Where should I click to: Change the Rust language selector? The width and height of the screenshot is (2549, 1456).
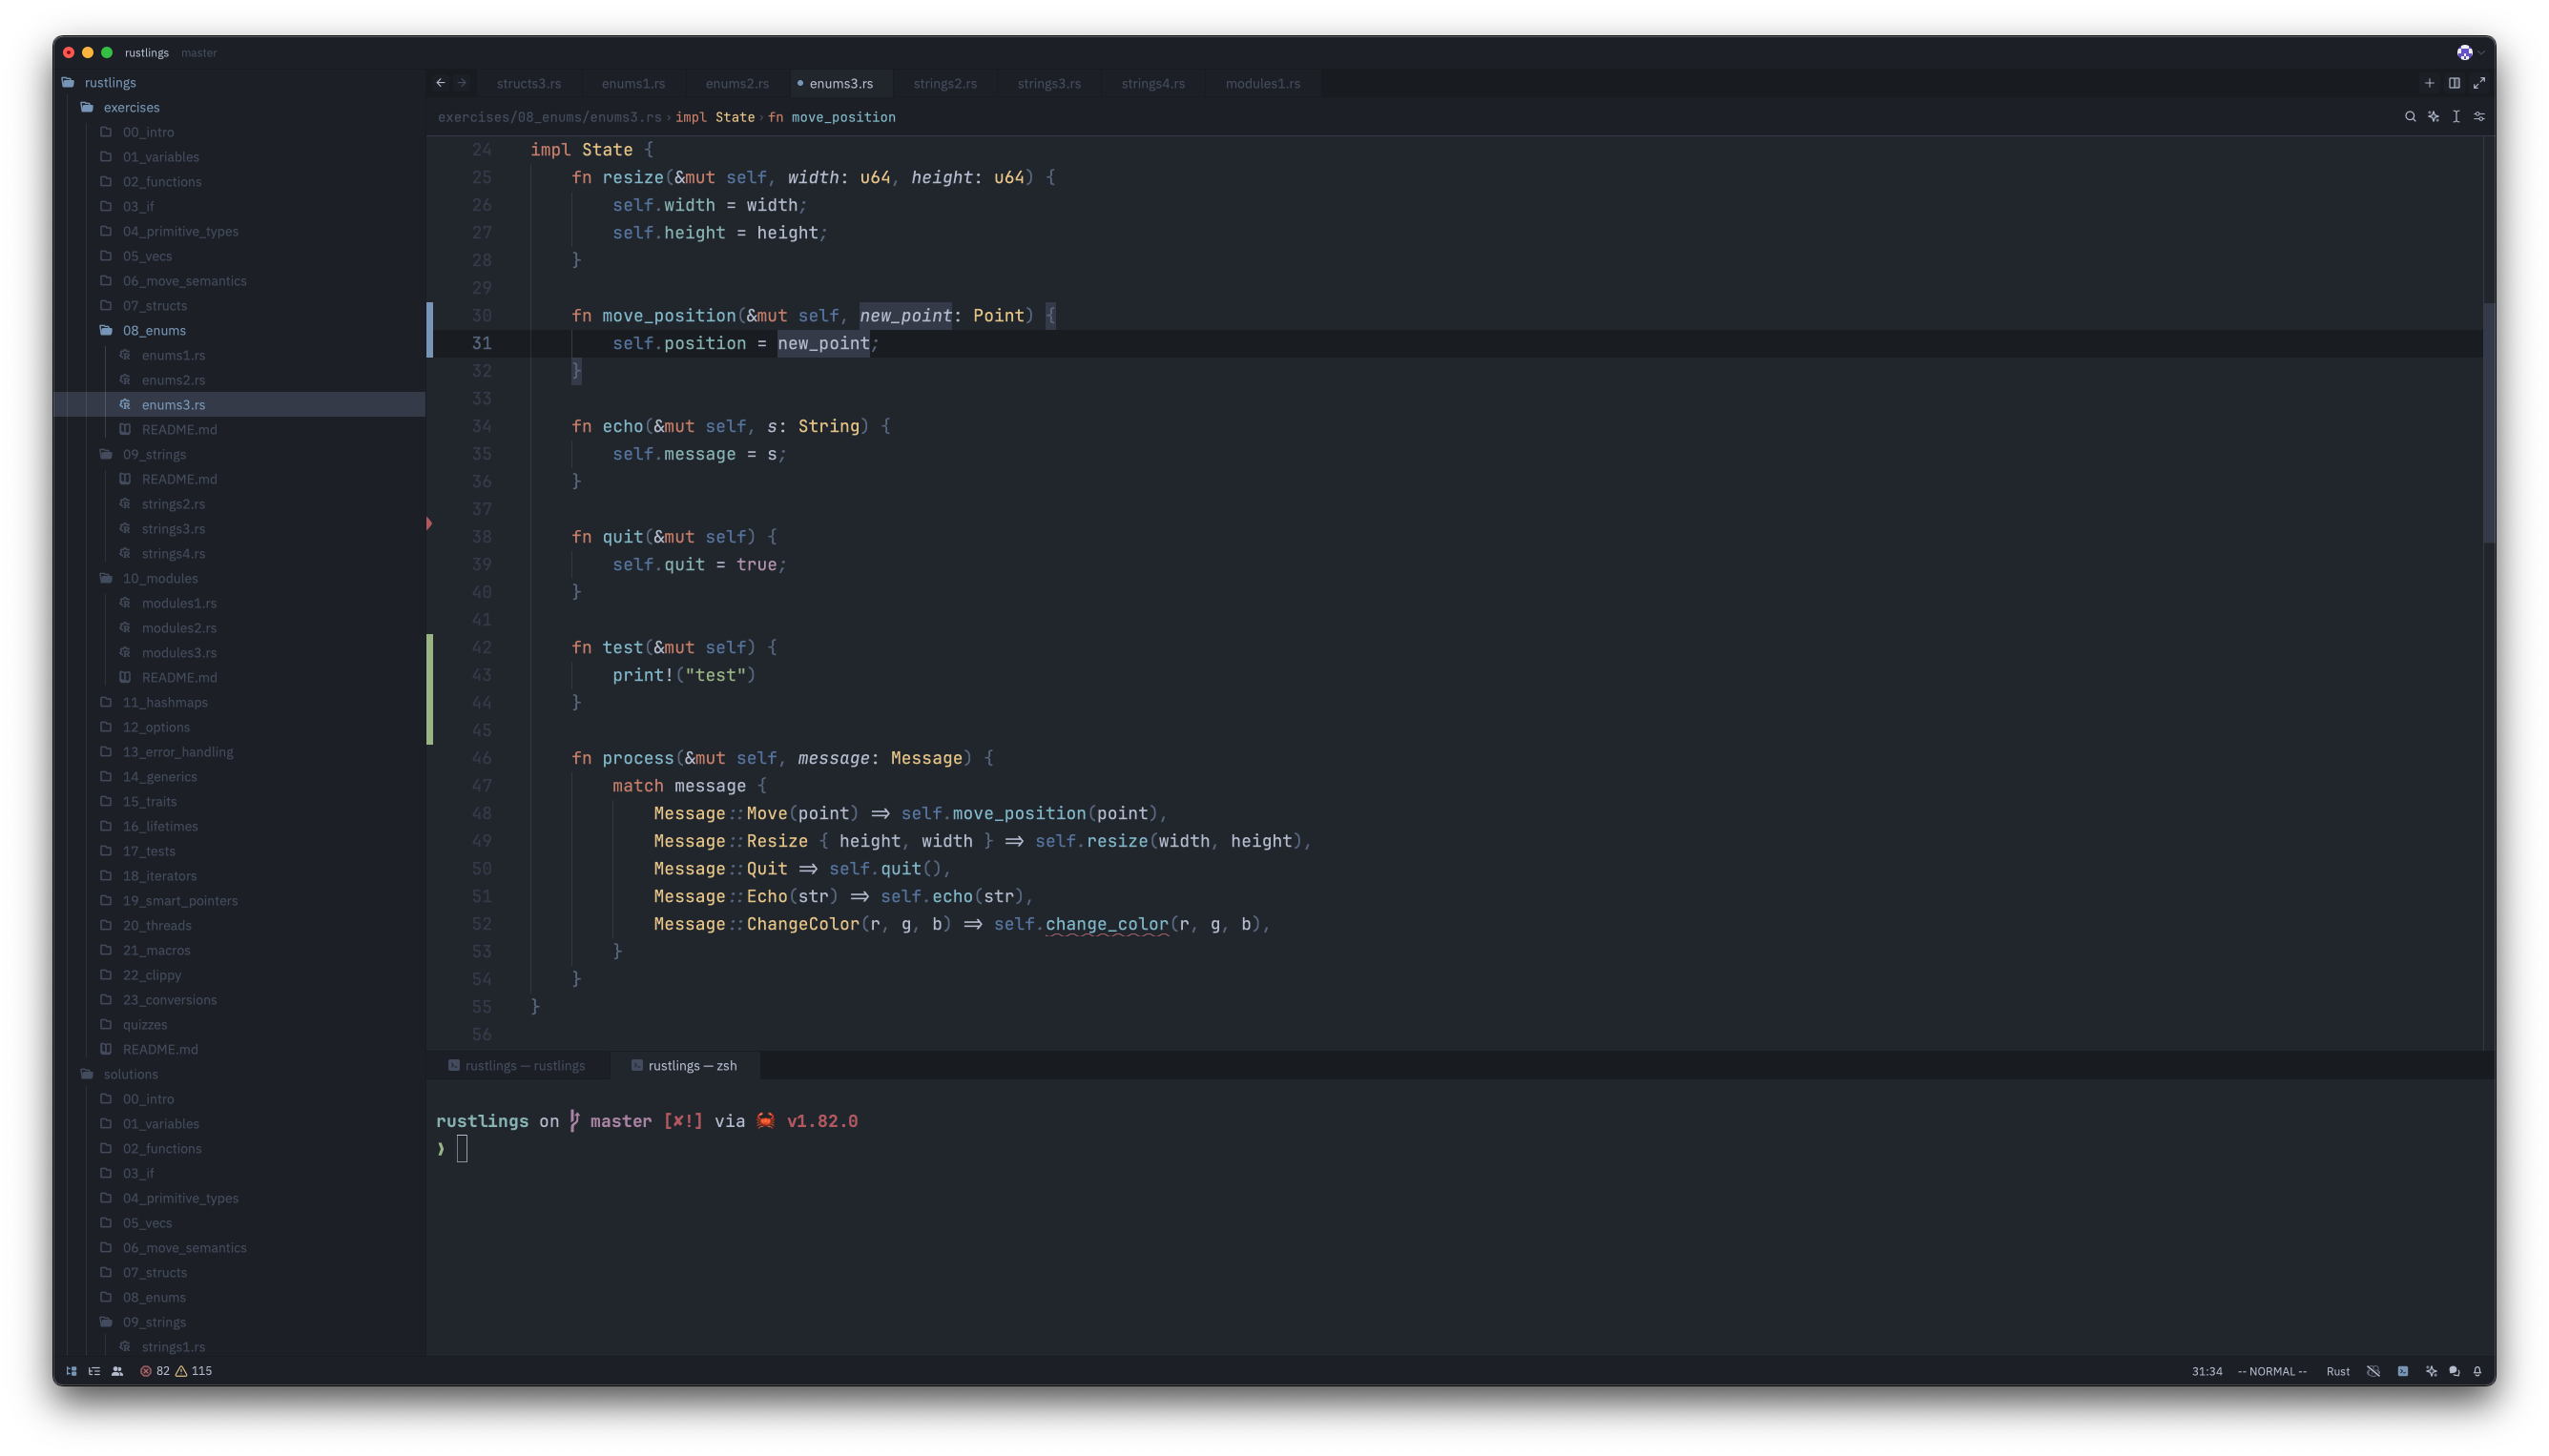tap(2337, 1371)
